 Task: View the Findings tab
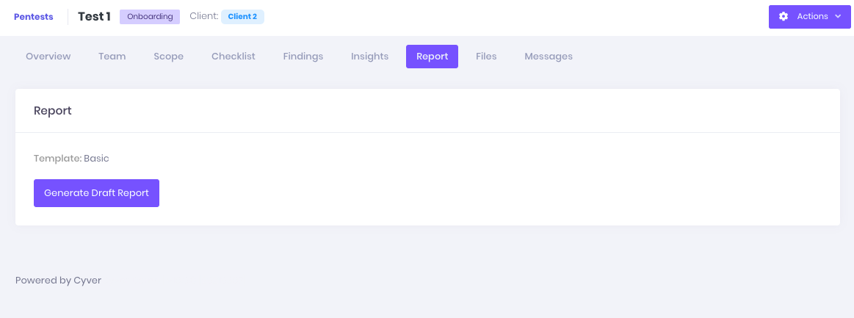click(x=303, y=57)
